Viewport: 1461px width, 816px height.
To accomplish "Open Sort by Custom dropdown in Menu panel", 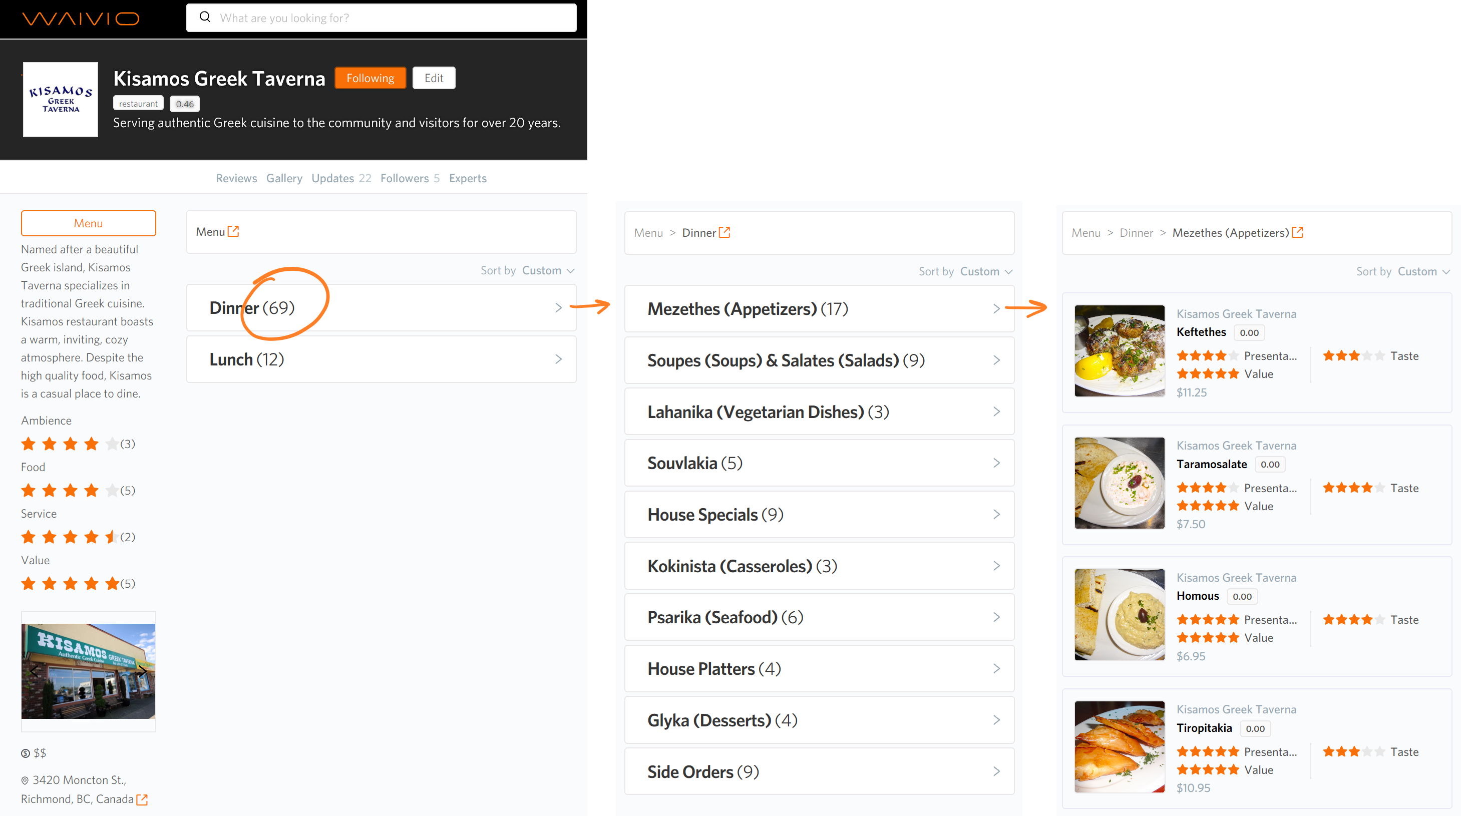I will click(x=548, y=270).
